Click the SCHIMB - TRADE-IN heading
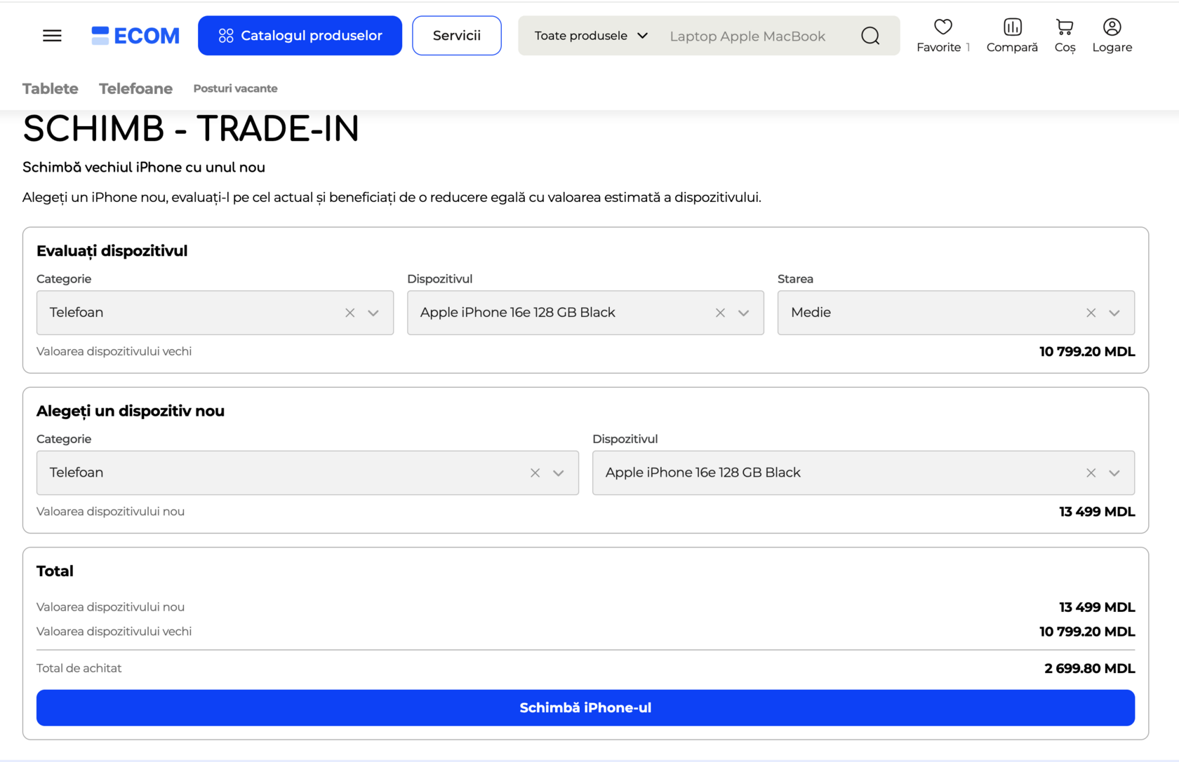Viewport: 1179px width, 762px height. pyautogui.click(x=191, y=129)
